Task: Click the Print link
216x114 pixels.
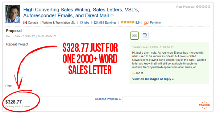Action: pyautogui.click(x=8, y=86)
